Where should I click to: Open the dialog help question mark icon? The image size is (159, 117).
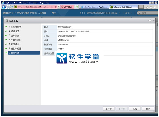coord(150,20)
